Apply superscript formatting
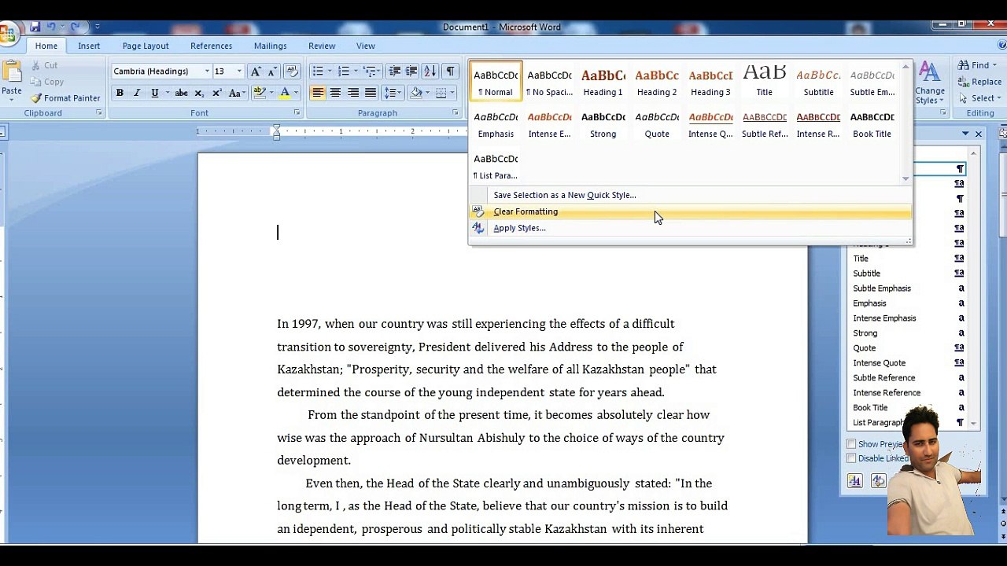 [216, 93]
